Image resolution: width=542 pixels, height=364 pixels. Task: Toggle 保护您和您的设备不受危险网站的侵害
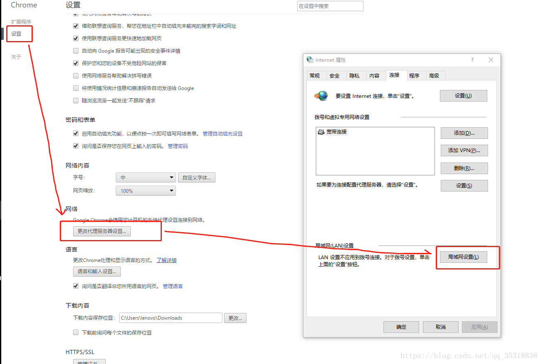click(x=76, y=63)
